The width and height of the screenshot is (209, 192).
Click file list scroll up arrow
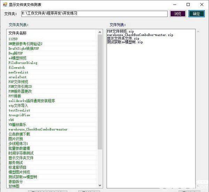point(198,32)
